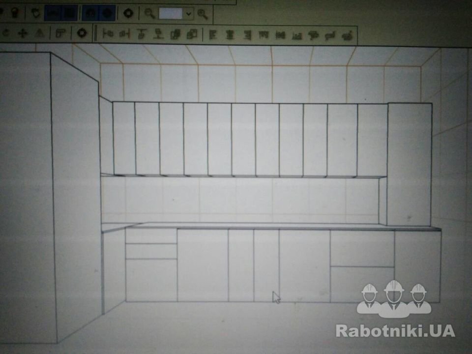Click the L-shaped panel icon in second row
472x354 pixels.
61,33
